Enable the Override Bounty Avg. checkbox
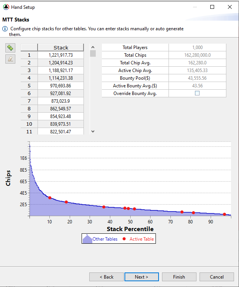The width and height of the screenshot is (239, 287). pyautogui.click(x=197, y=93)
